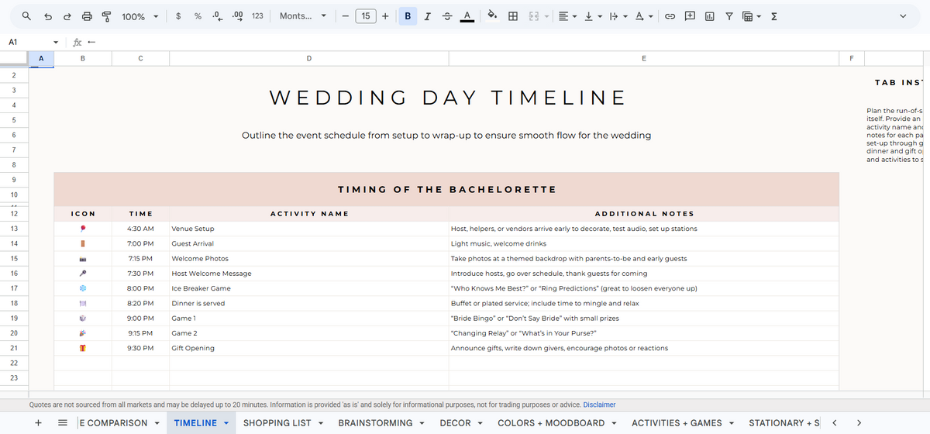This screenshot has width=930, height=434.
Task: Open the fill color picker
Action: click(492, 15)
